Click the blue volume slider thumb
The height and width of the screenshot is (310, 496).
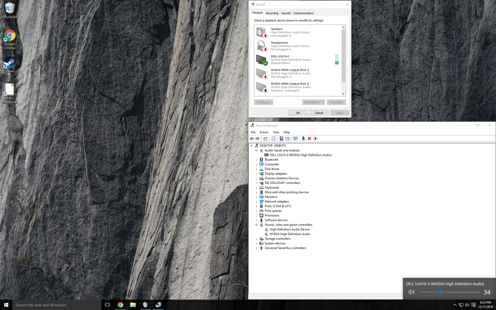(440, 292)
